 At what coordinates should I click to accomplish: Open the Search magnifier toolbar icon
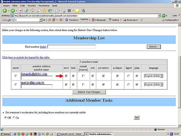click(x=39, y=11)
